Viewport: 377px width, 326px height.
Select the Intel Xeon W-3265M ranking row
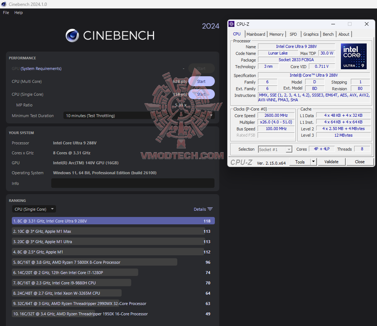113,293
